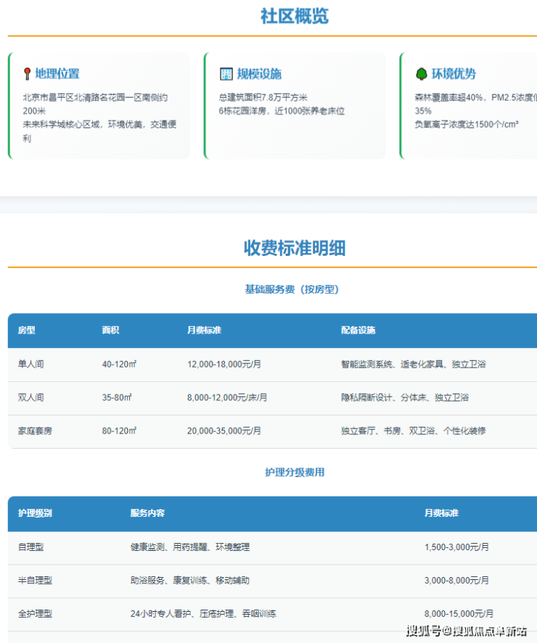Select the 社区概览 section heading
537x643 pixels.
pyautogui.click(x=294, y=16)
